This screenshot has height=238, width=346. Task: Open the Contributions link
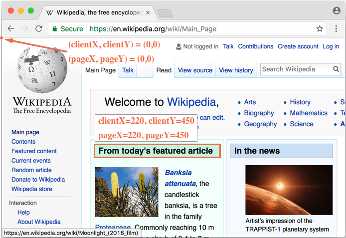click(x=256, y=46)
